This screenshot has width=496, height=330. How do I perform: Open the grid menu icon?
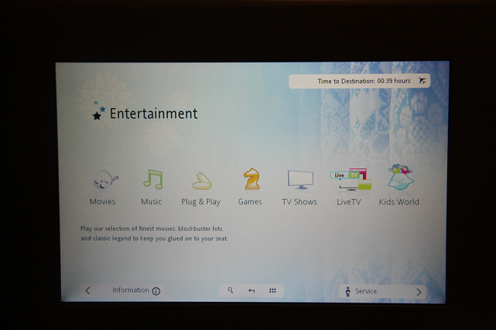[x=272, y=290]
